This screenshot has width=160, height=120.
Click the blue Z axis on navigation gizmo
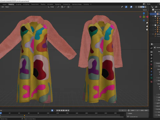click(144, 13)
